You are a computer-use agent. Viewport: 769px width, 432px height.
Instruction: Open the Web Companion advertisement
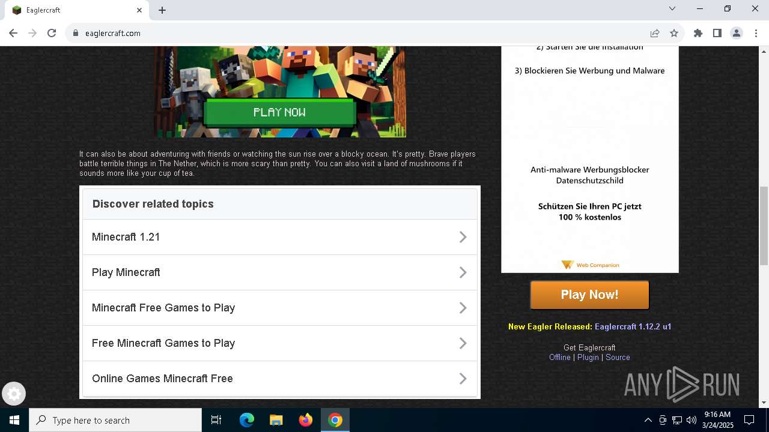590,159
